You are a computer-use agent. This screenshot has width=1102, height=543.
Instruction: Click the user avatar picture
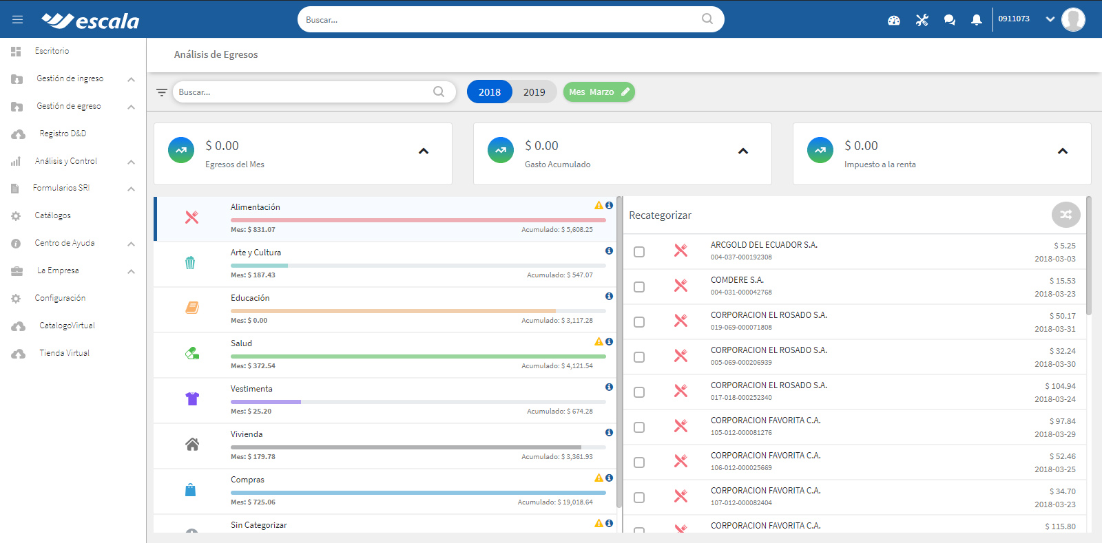[1073, 19]
